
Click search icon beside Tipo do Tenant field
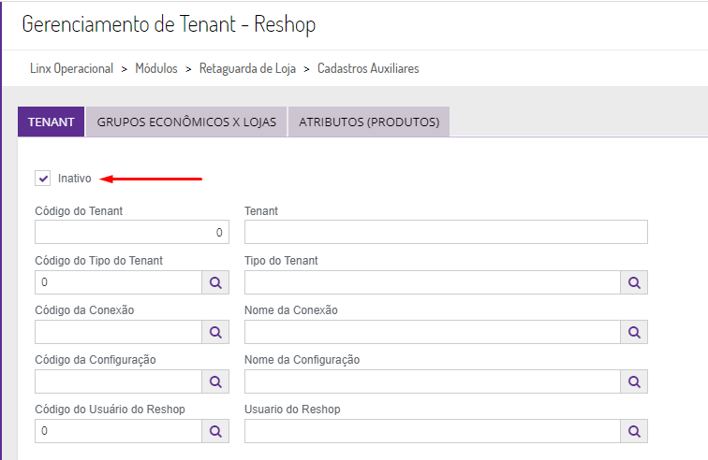tap(634, 282)
